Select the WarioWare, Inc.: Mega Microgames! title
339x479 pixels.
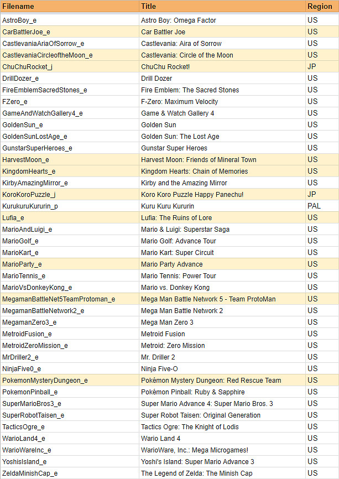[x=194, y=450]
